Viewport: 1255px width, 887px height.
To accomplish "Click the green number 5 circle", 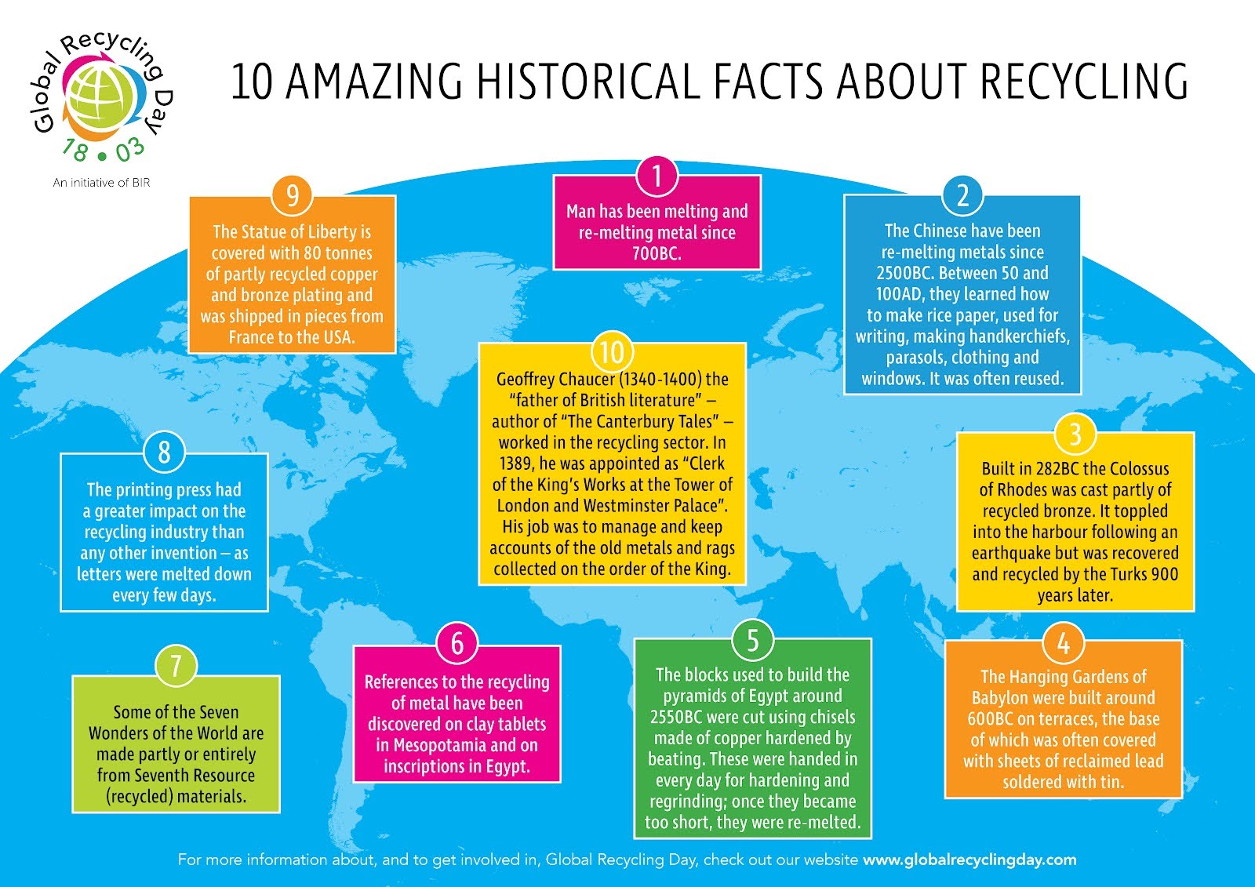I will [x=752, y=640].
